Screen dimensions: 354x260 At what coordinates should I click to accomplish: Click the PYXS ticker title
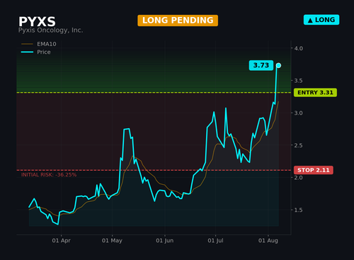pos(37,22)
